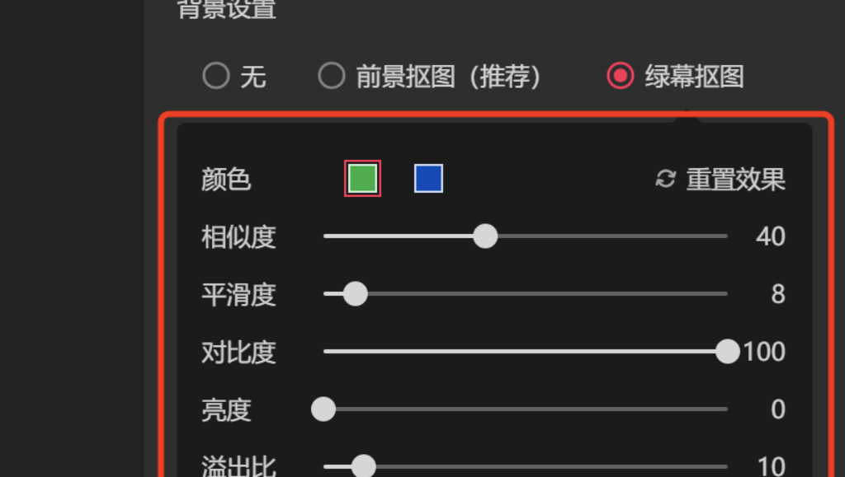Click the 平滑度 value 8
The height and width of the screenshot is (477, 845).
(777, 295)
